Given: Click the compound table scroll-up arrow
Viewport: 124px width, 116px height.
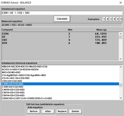Looking at the screenshot, I should coord(121,34).
